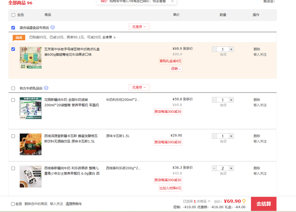Expand the selected items list at bottom
The height and width of the screenshot is (212, 296).
click(209, 201)
